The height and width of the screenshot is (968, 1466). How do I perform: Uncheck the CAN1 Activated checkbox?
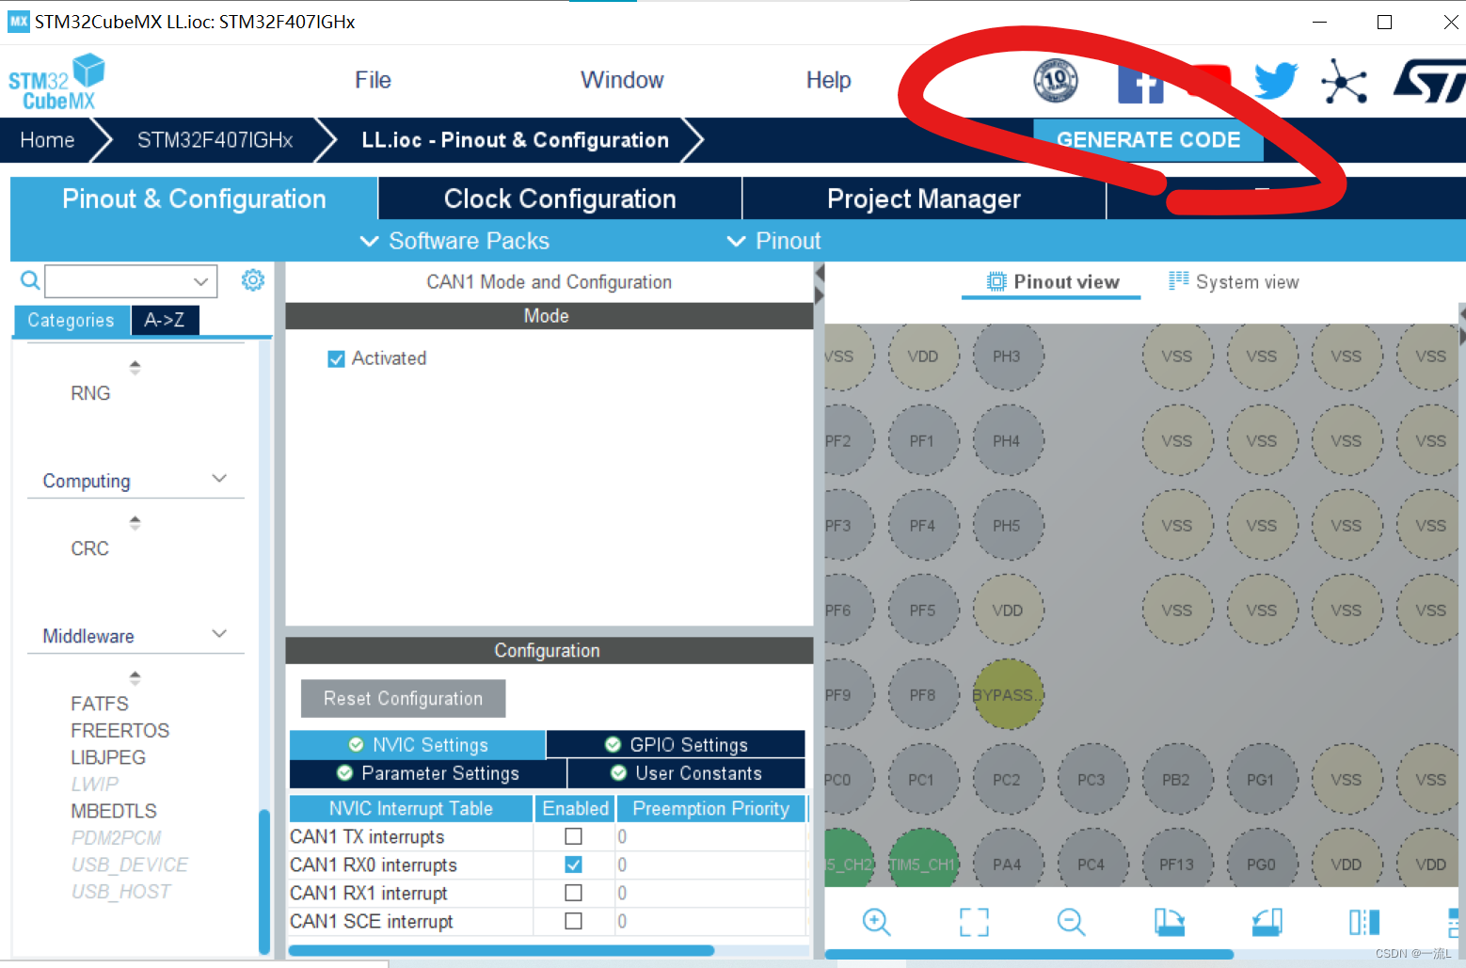[336, 358]
